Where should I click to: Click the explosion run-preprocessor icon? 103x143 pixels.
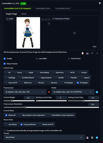pyautogui.click(x=49, y=92)
